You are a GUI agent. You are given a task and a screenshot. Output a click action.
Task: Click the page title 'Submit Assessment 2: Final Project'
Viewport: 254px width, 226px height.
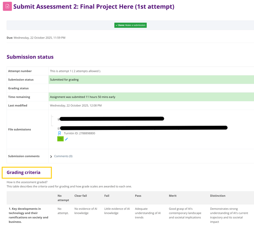(94, 6)
